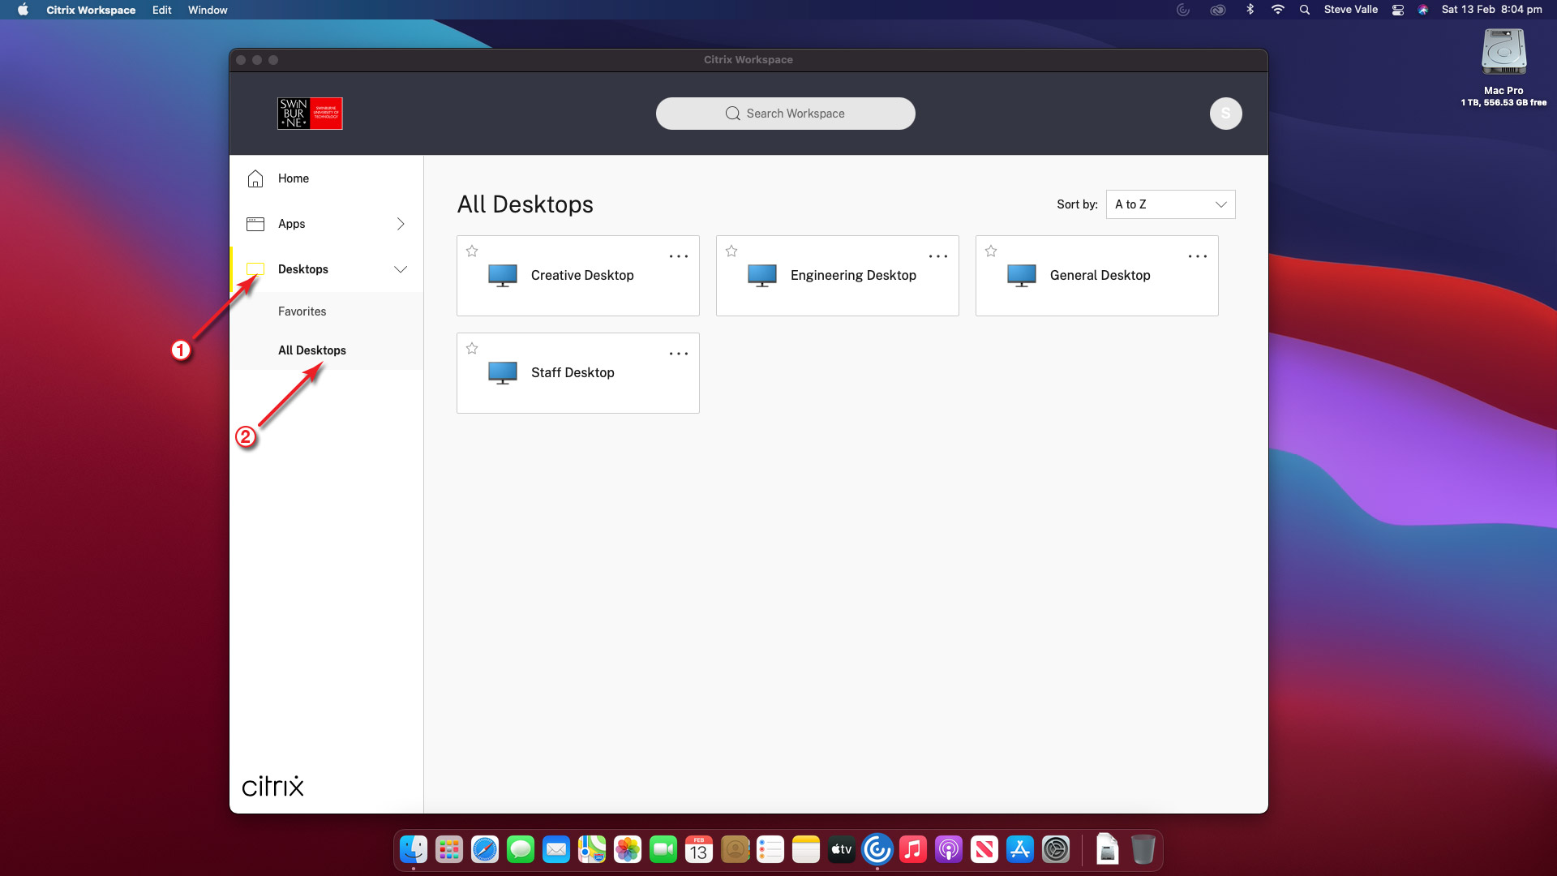The height and width of the screenshot is (876, 1557).
Task: Click the Citrix logo at bottom
Action: (272, 785)
